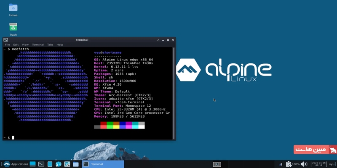Image resolution: width=337 pixels, height=168 pixels.
Task: Click the "OS: Alpine Linux edge x86_64" line
Action: coord(123,60)
